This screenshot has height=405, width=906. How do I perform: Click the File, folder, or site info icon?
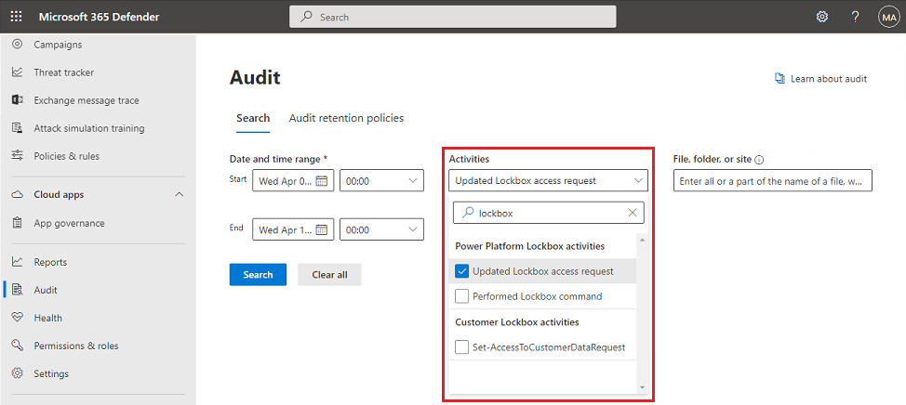(760, 160)
